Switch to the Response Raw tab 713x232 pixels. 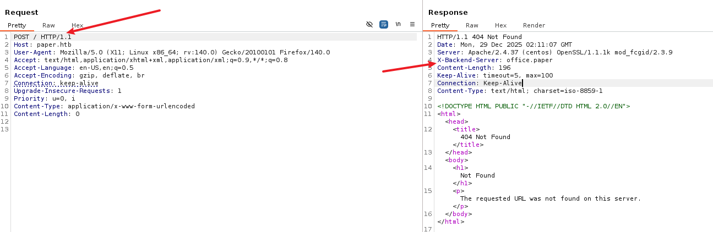pos(472,25)
